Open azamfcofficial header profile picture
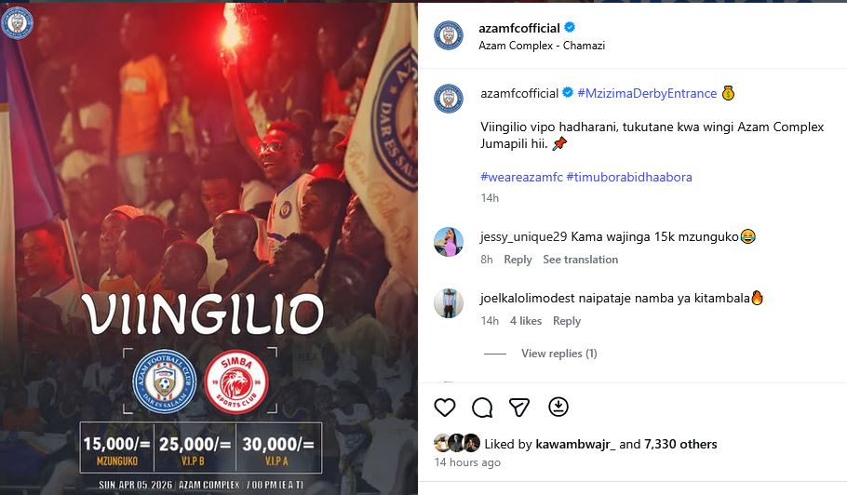This screenshot has width=847, height=495. (449, 35)
